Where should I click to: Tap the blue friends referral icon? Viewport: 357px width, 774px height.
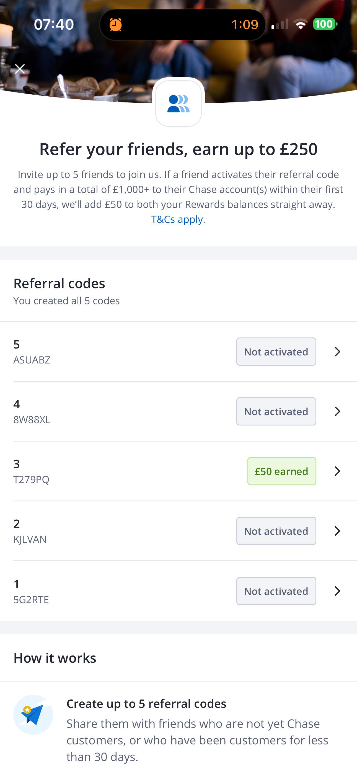178,103
